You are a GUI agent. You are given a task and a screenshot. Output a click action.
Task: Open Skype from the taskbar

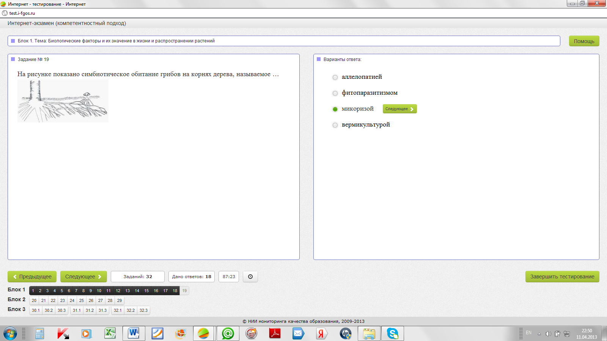[x=393, y=333]
